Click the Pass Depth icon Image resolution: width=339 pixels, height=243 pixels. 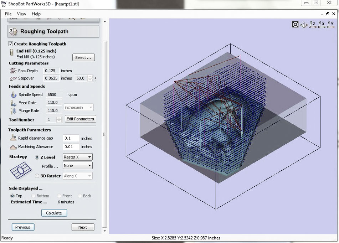coord(13,71)
